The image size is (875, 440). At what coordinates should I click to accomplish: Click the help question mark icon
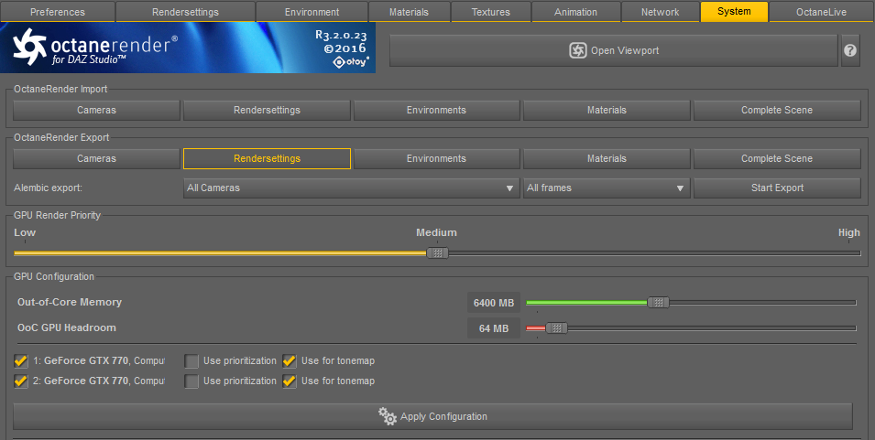pyautogui.click(x=850, y=50)
